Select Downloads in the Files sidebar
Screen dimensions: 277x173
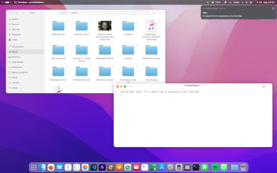[x=17, y=62]
